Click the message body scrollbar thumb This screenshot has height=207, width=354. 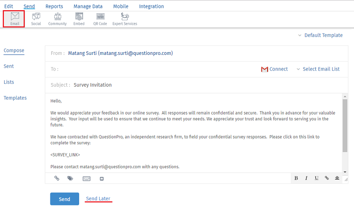click(345, 125)
